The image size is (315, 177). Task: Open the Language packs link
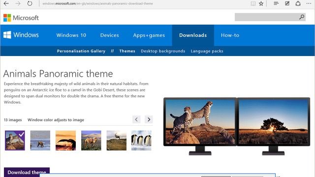click(x=207, y=51)
